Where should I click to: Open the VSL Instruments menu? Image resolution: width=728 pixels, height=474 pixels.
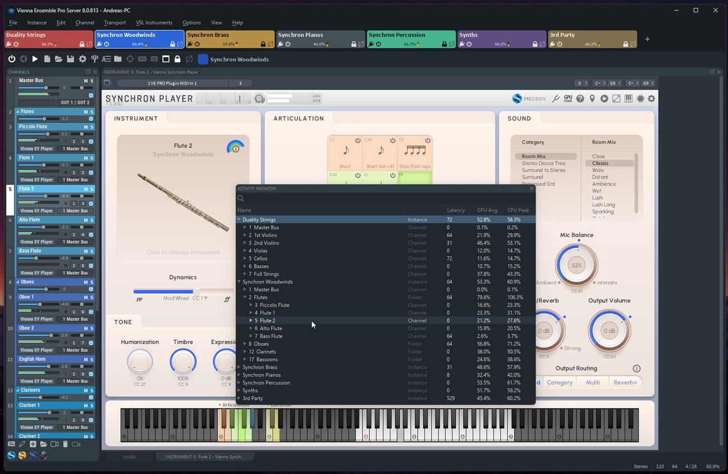(154, 22)
